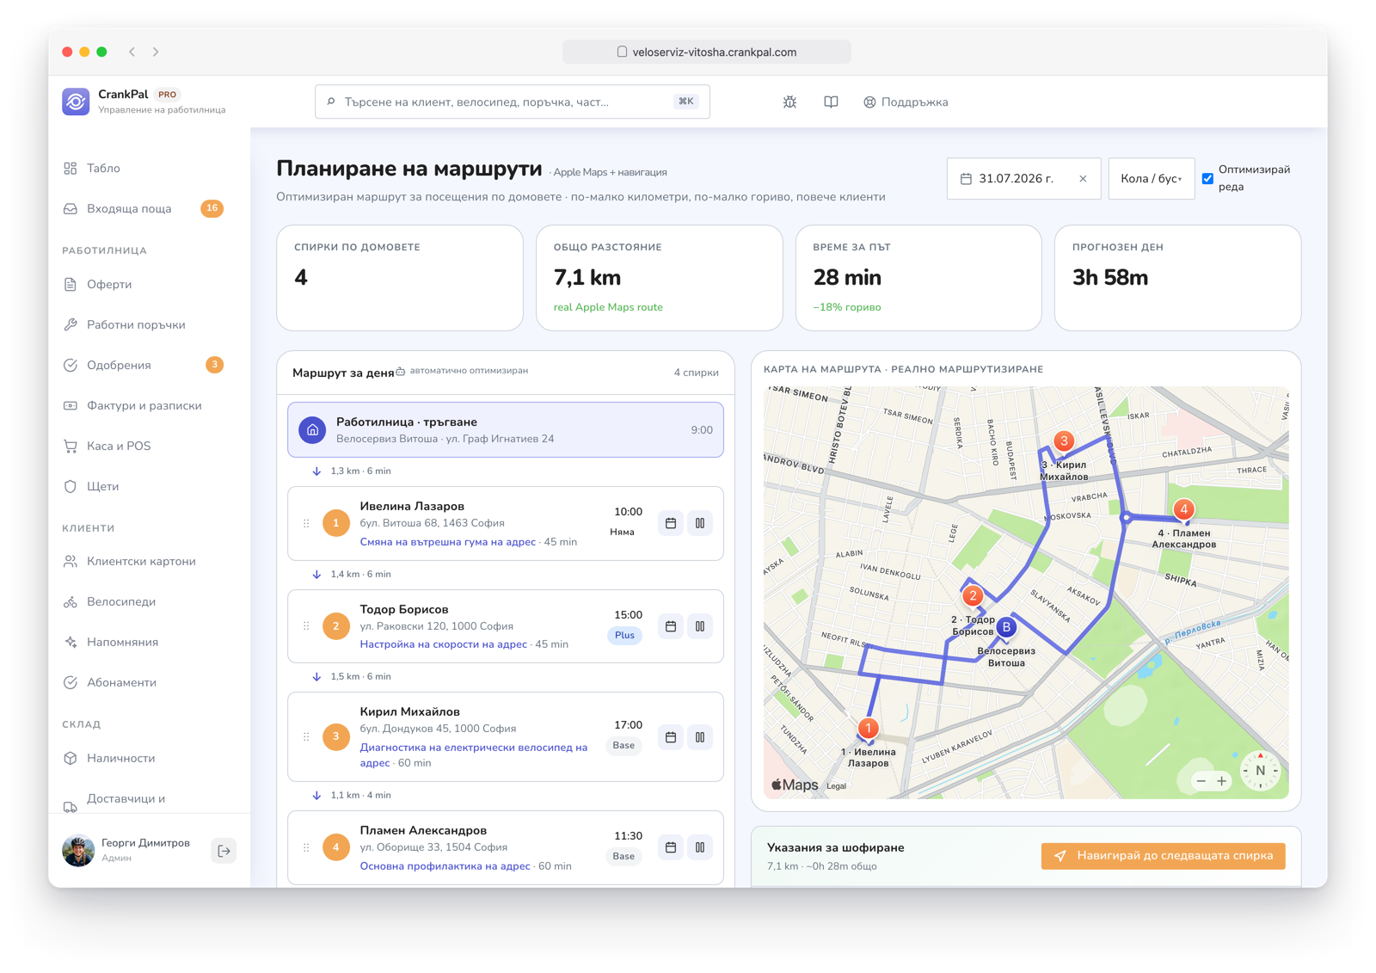Image resolution: width=1376 pixels, height=973 pixels.
Task: Open Смяна на вътрешна гума на адрес link
Action: click(447, 542)
